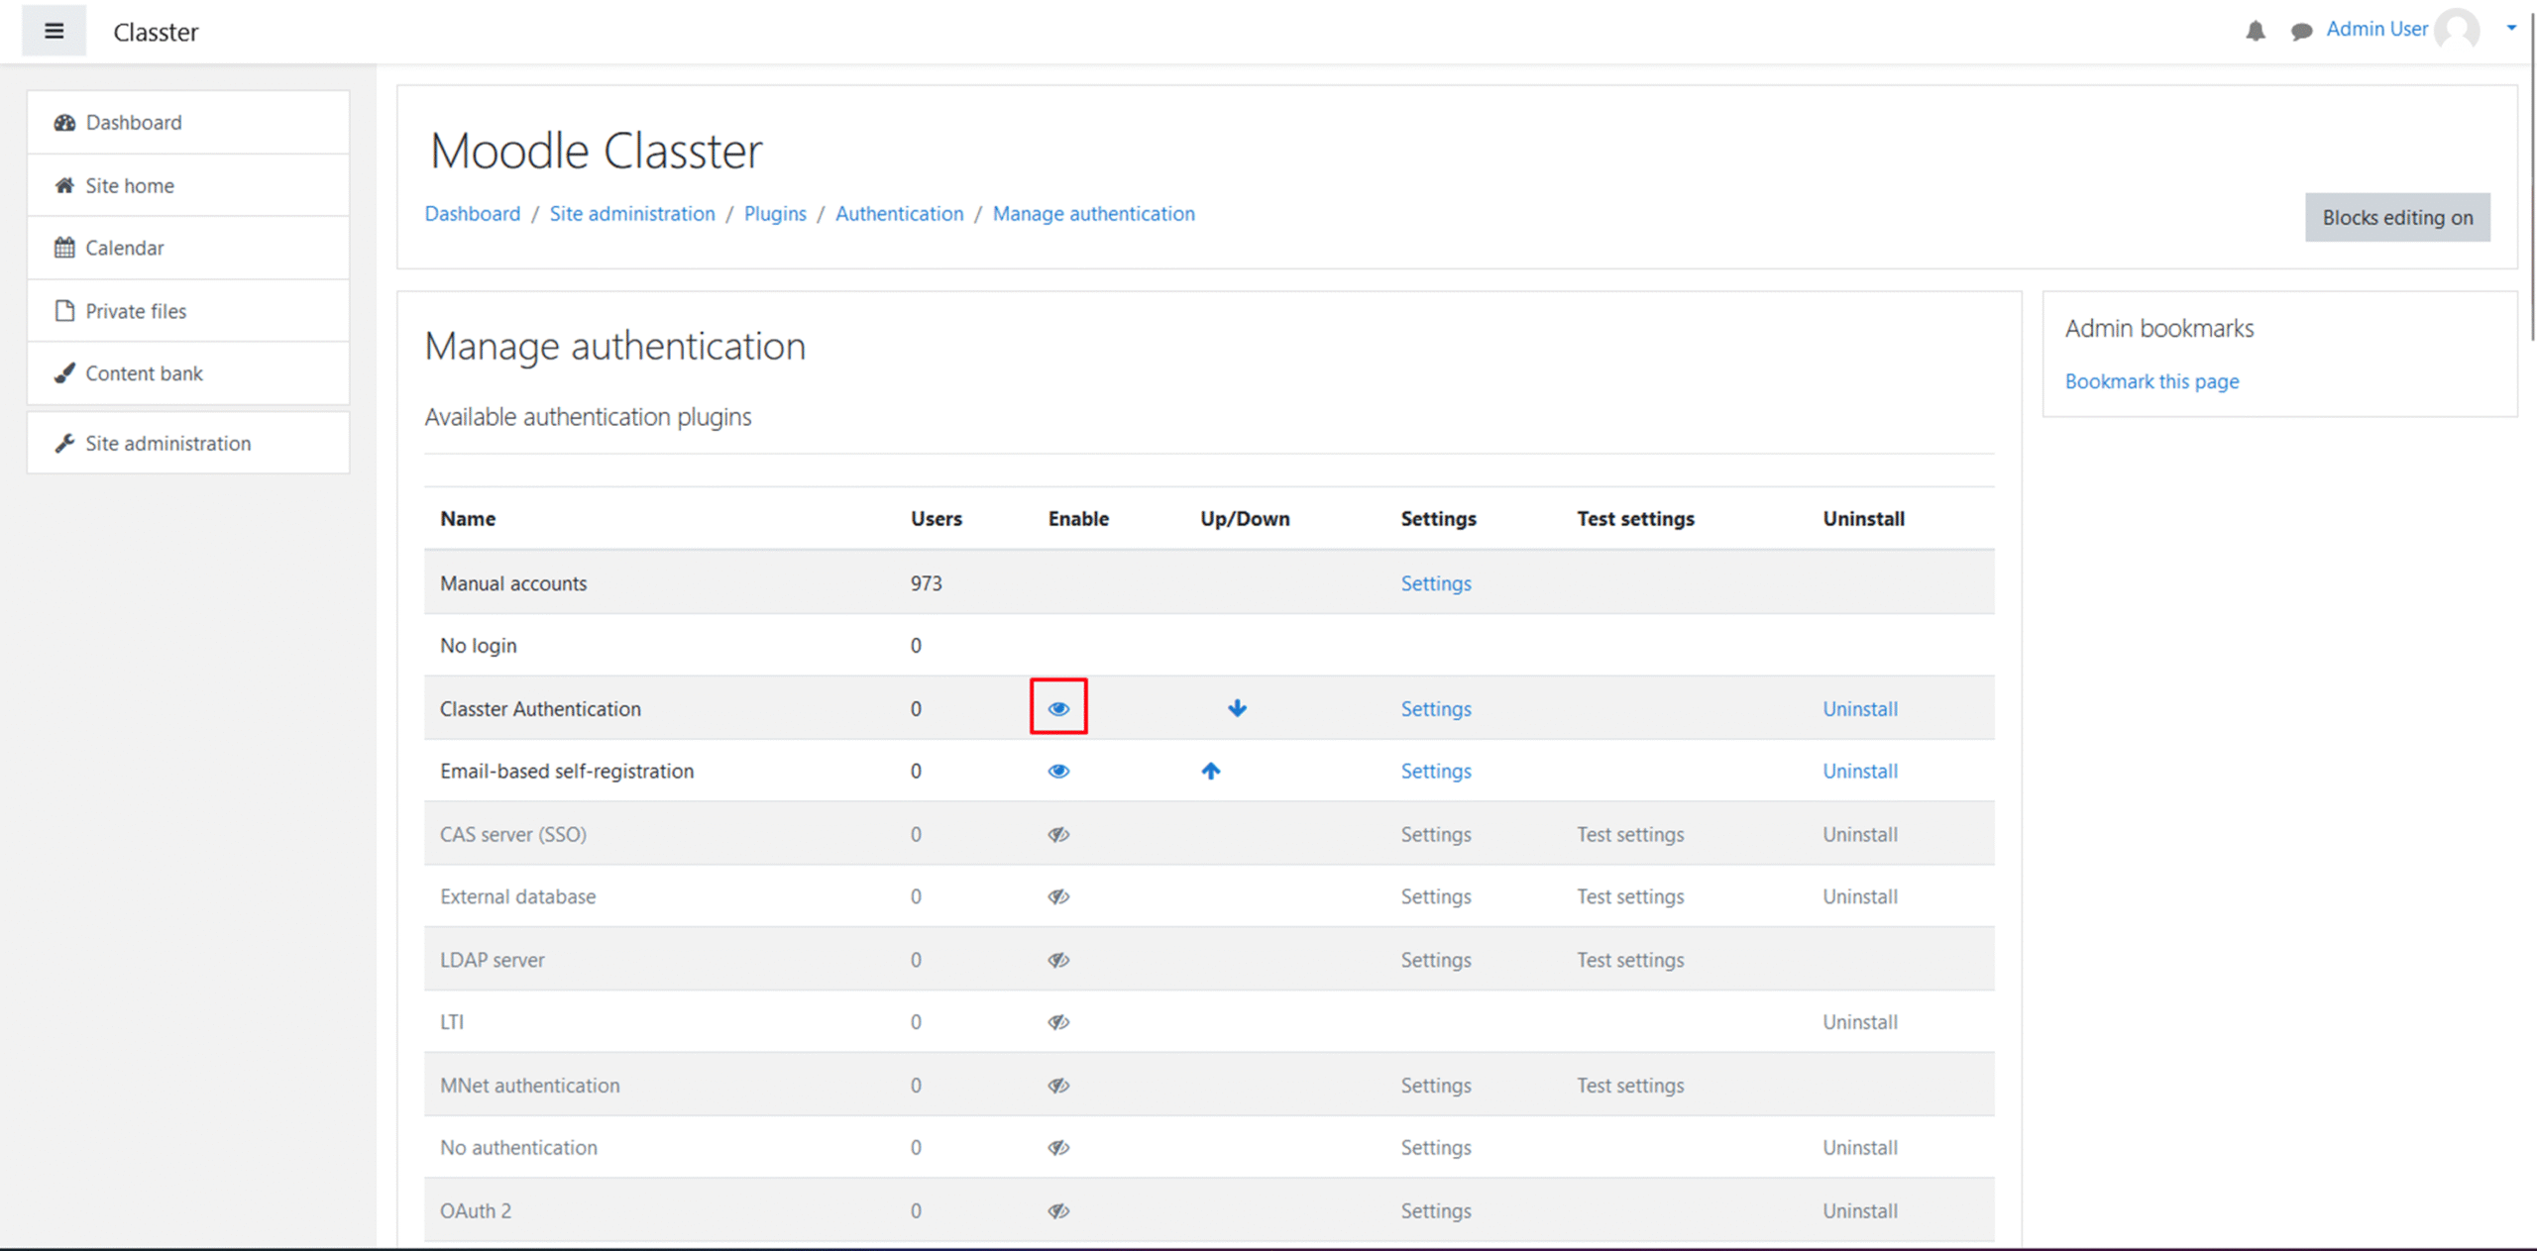This screenshot has width=2537, height=1251.
Task: Select the Manual accounts users count 973
Action: [x=926, y=583]
